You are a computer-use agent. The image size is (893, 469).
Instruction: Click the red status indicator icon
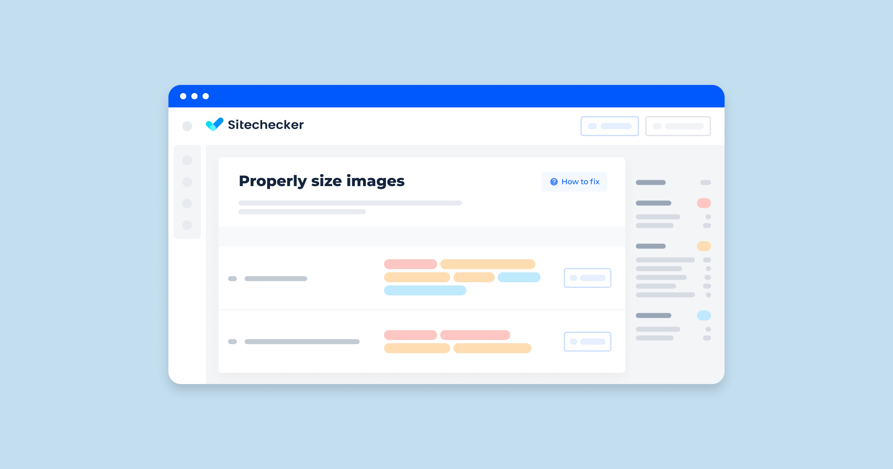click(703, 203)
